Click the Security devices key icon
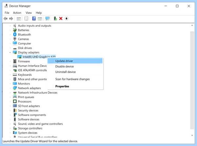The width and height of the screenshot is (197, 146). (x=15, y=110)
